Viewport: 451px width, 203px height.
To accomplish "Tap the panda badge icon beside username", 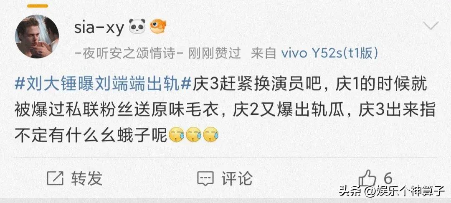I will click(x=137, y=26).
